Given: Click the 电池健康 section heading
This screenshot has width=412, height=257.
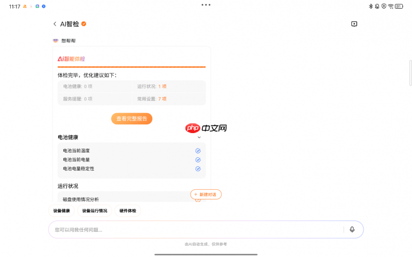Looking at the screenshot, I should coord(68,137).
